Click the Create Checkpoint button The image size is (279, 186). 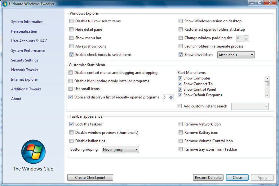click(x=90, y=177)
